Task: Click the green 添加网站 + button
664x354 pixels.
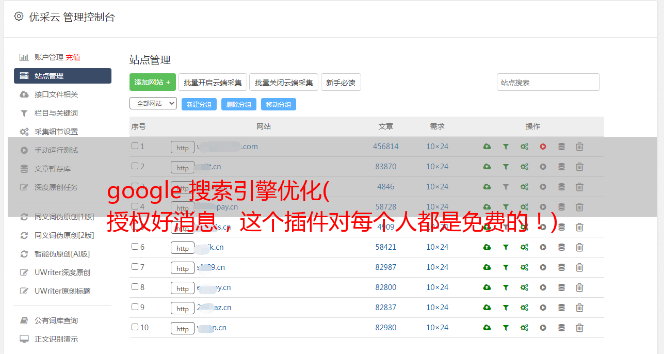Action: pos(153,82)
